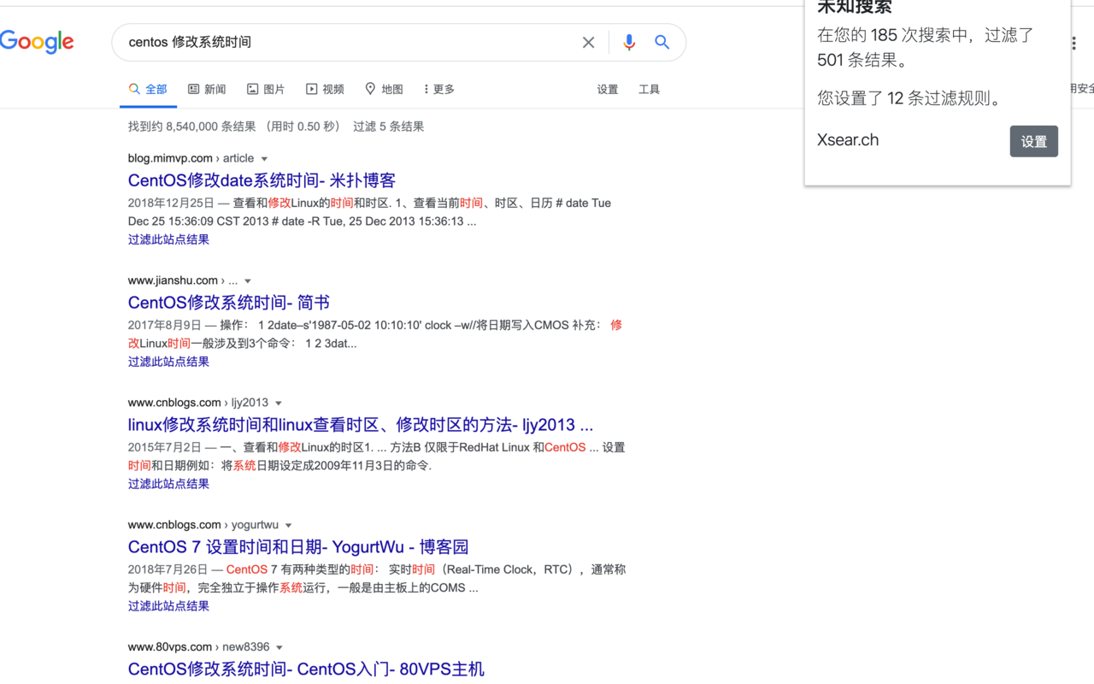Click 过滤此站点结果 under the ljy2013 result
The width and height of the screenshot is (1094, 684).
point(168,484)
